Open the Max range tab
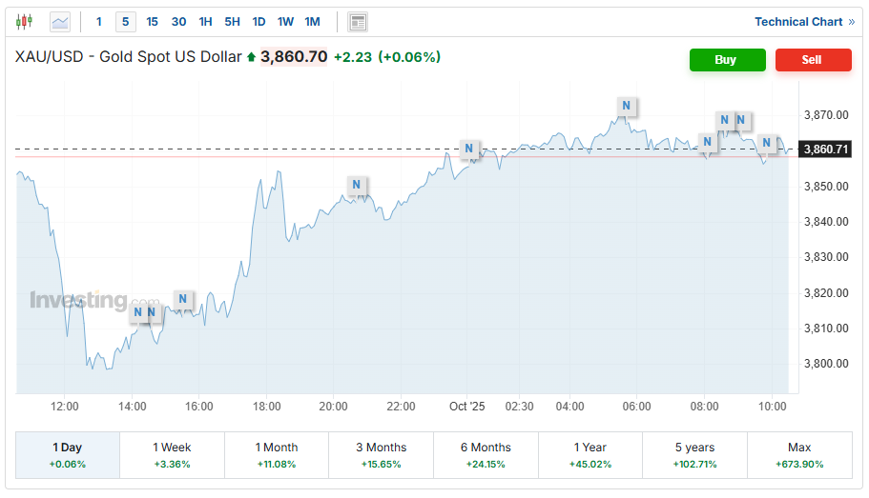Viewport: 869px width, 498px height. click(x=799, y=454)
